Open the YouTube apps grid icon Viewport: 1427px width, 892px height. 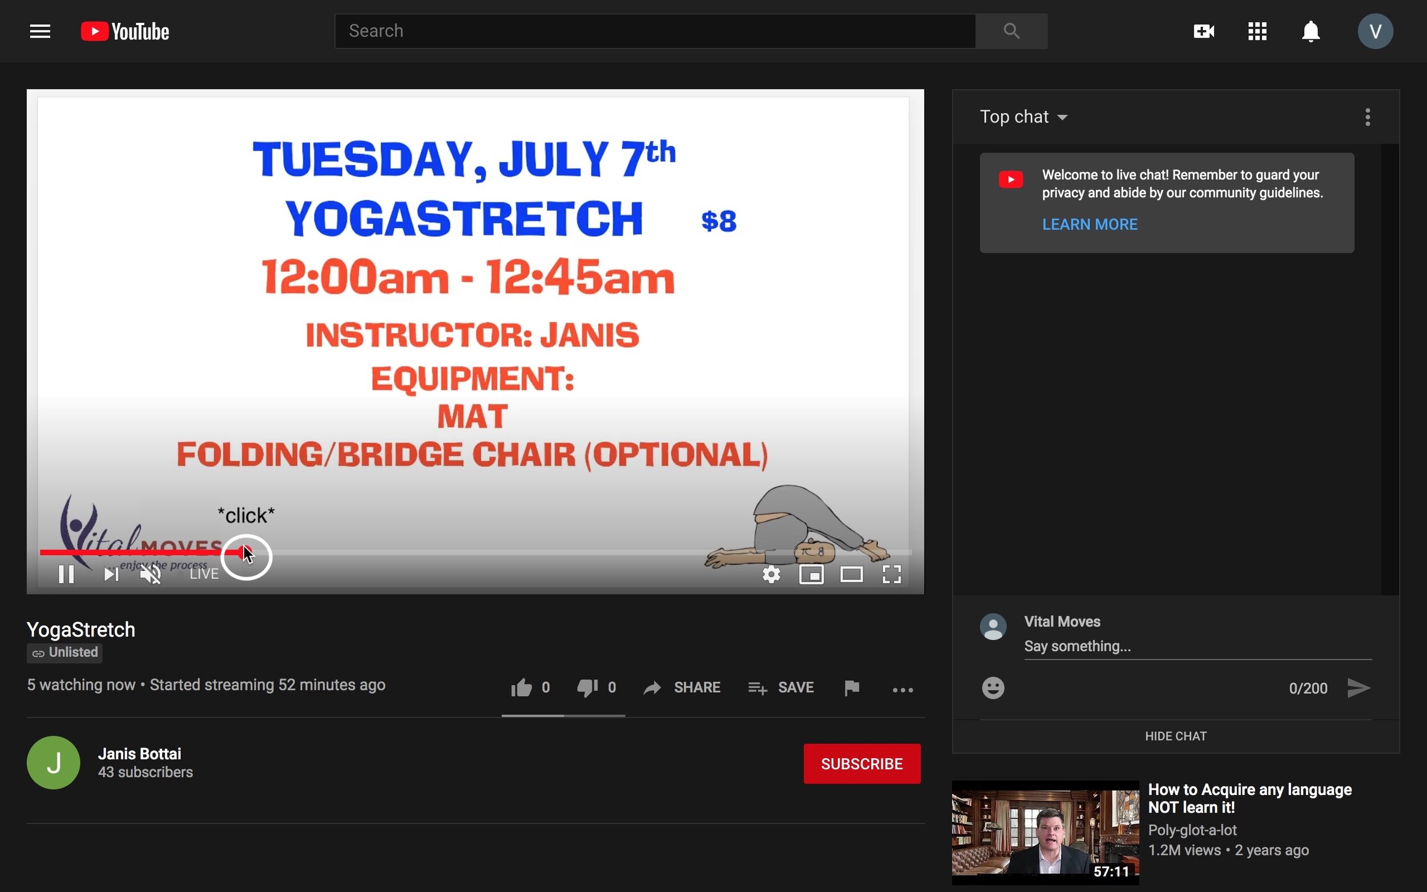[1257, 31]
